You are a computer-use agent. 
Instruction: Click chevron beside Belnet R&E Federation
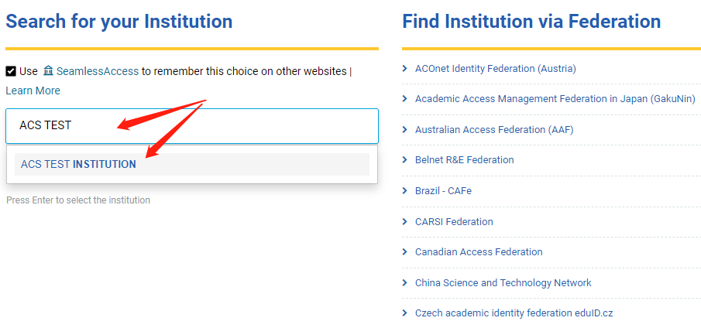405,159
